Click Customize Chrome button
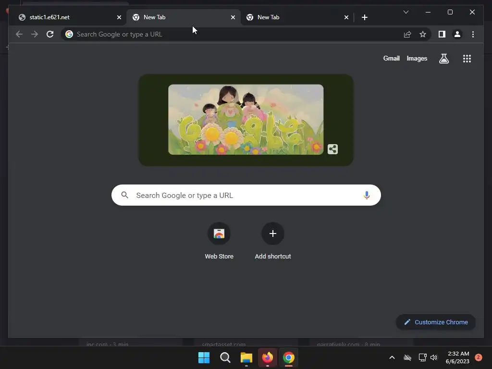This screenshot has width=492, height=369. point(436,322)
